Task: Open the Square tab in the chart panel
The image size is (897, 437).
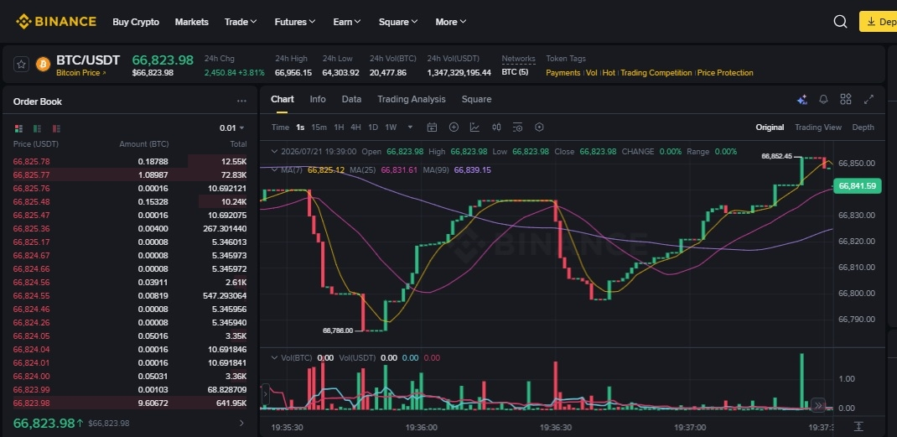Action: (476, 99)
